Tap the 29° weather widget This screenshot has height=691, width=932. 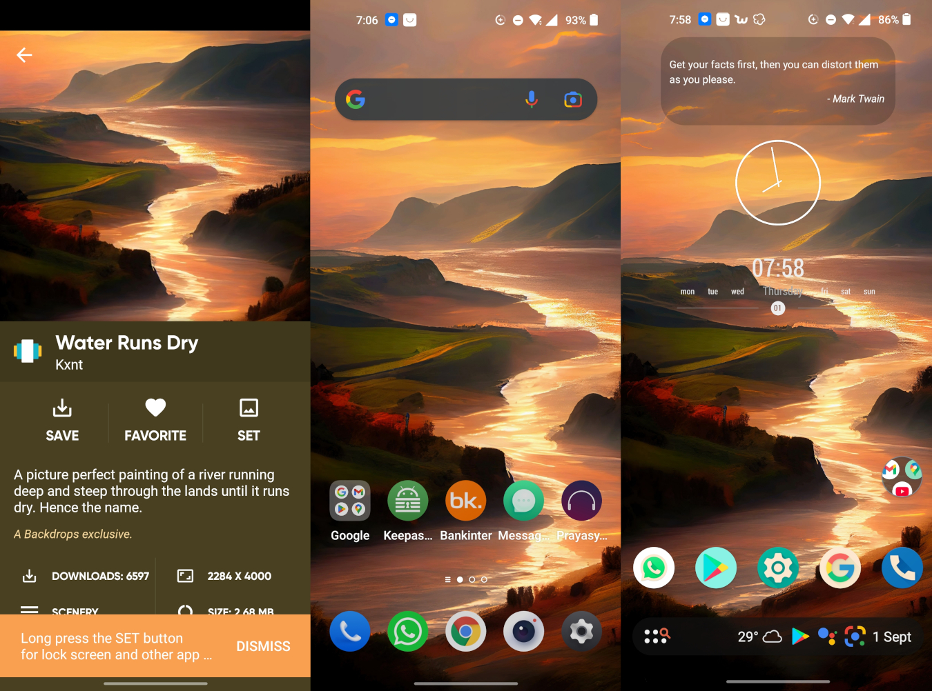pyautogui.click(x=757, y=637)
